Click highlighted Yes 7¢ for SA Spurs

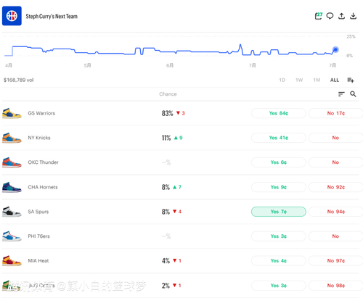(x=279, y=212)
